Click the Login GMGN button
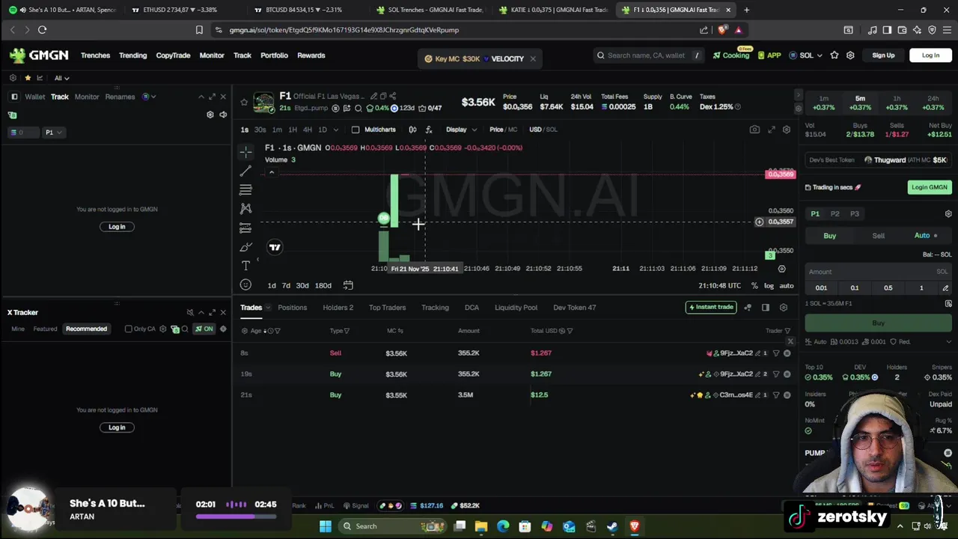This screenshot has width=958, height=539. 929,187
